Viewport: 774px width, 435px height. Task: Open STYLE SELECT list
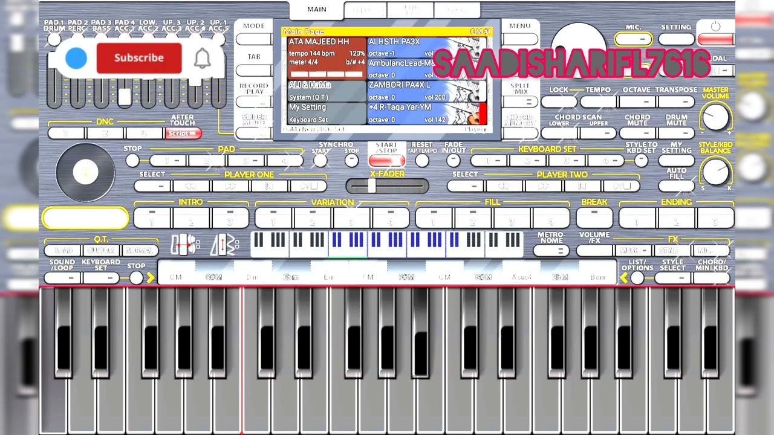(x=672, y=278)
